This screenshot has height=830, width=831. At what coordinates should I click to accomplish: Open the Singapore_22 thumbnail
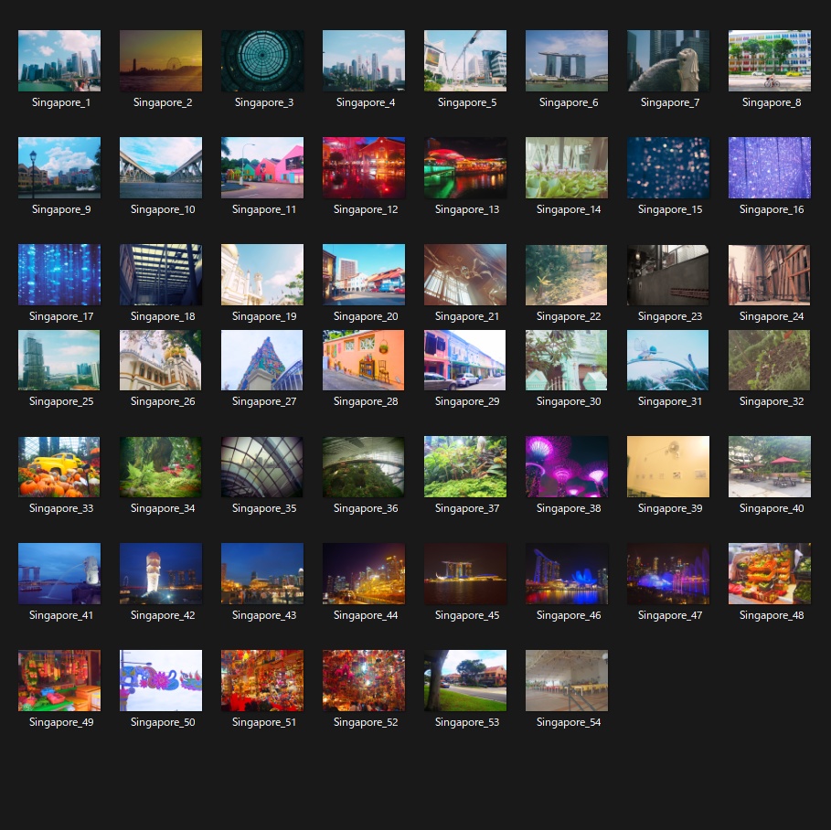[567, 274]
